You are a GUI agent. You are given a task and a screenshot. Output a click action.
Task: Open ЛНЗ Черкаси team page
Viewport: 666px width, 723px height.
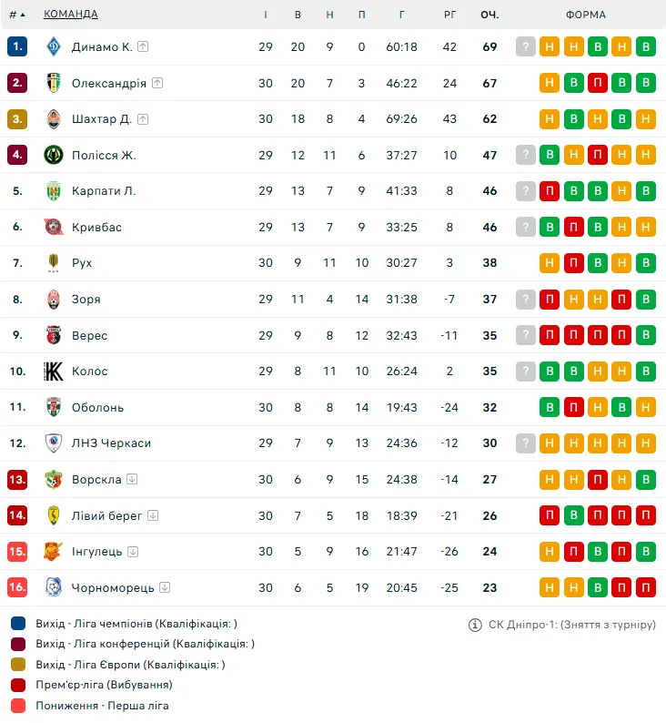click(x=111, y=443)
